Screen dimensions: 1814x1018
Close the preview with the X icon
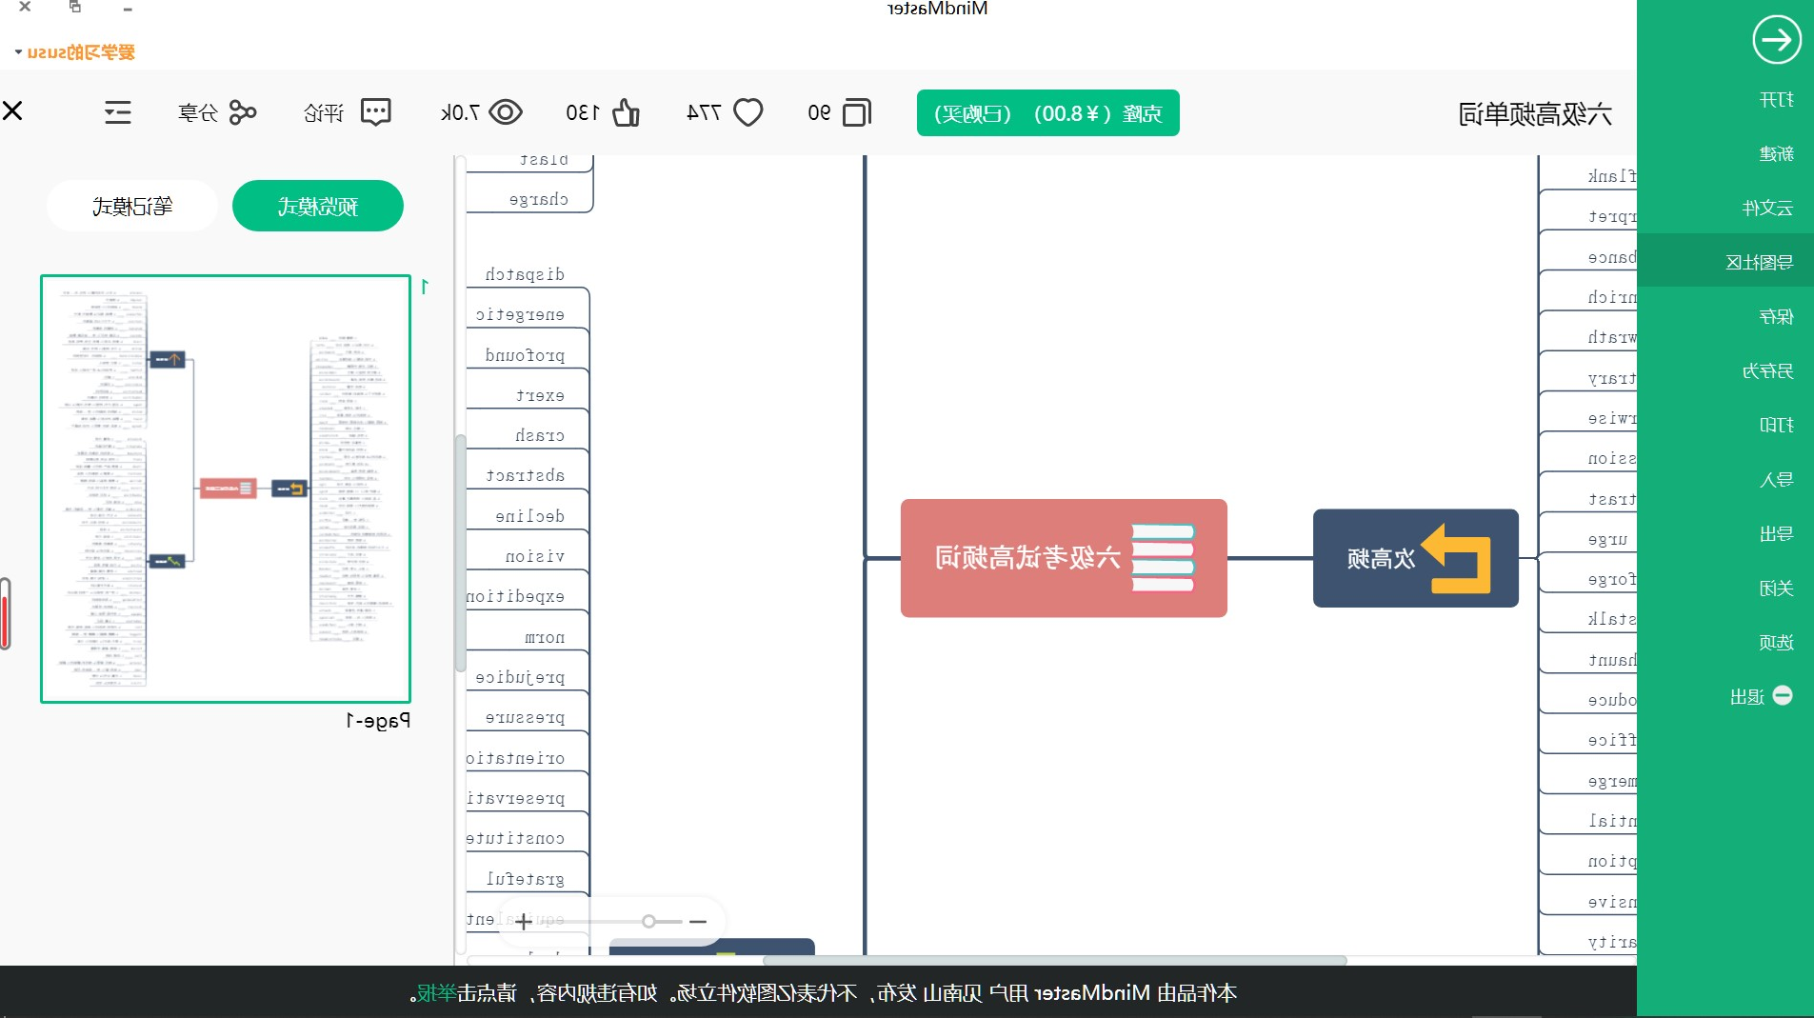coord(12,111)
